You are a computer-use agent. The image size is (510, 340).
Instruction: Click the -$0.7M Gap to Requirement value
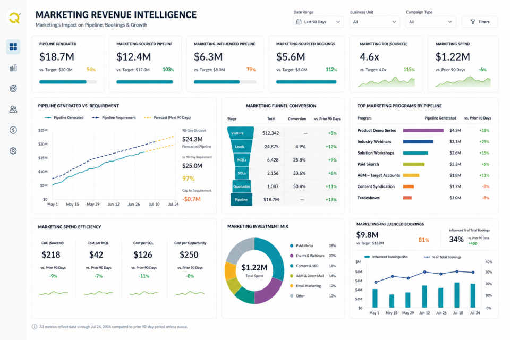(191, 199)
